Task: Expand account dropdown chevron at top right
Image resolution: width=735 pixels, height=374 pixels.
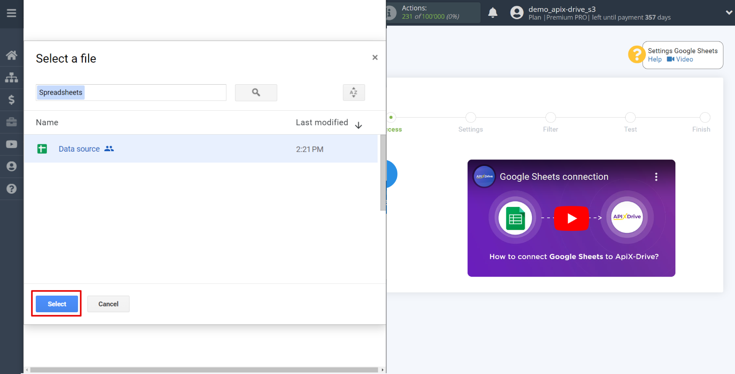Action: pos(729,12)
